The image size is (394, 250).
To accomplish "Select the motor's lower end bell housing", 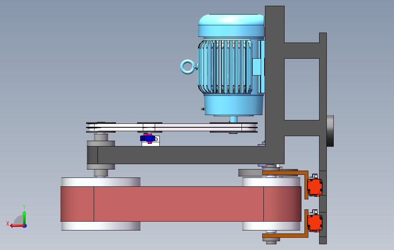I will pos(233,105).
